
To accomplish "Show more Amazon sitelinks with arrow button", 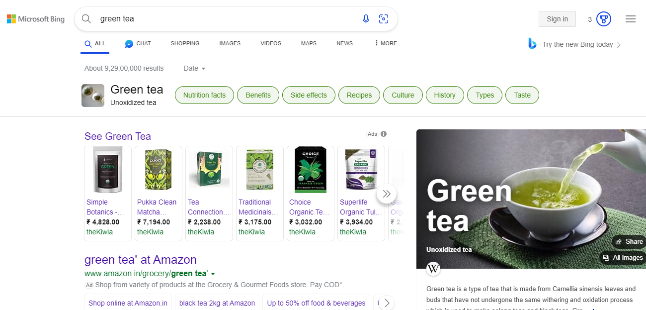I will point(386,303).
